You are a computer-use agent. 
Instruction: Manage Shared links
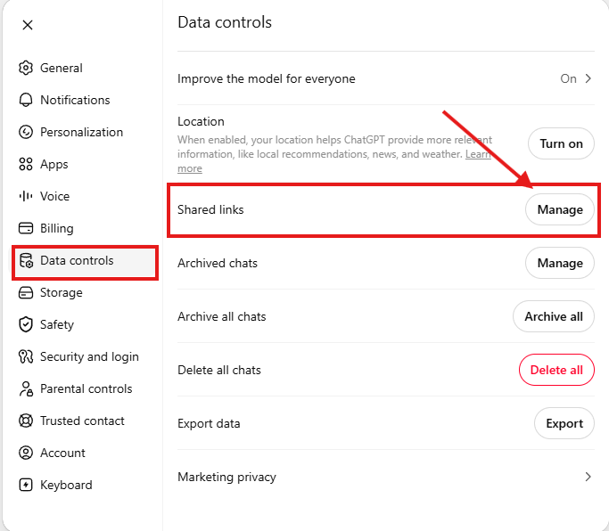(x=560, y=209)
